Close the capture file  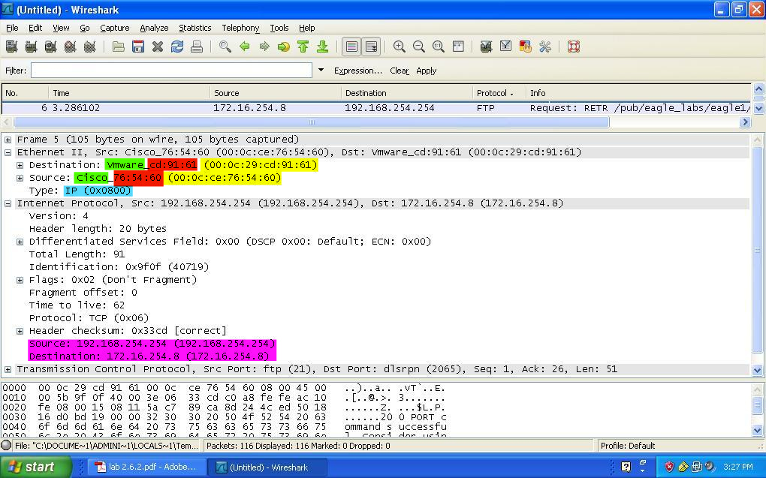coord(157,47)
